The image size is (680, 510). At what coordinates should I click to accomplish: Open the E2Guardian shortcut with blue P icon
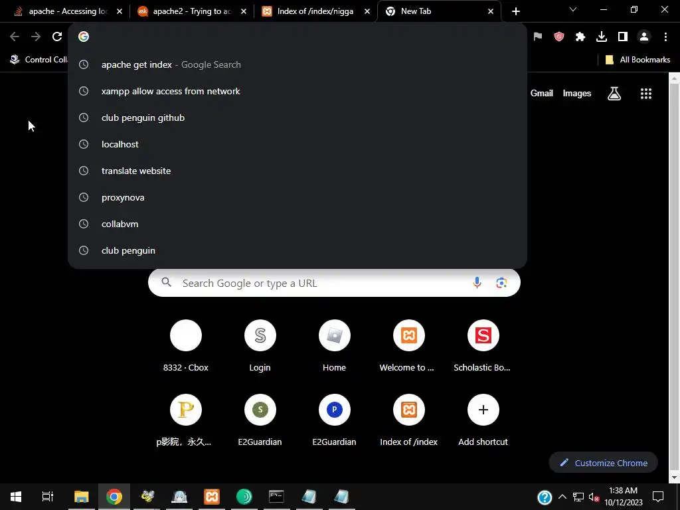(335, 420)
